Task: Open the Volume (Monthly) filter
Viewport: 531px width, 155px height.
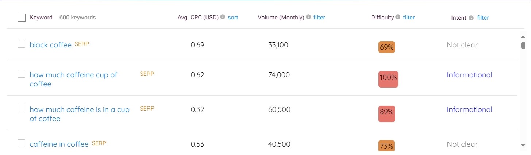Action: [x=319, y=17]
